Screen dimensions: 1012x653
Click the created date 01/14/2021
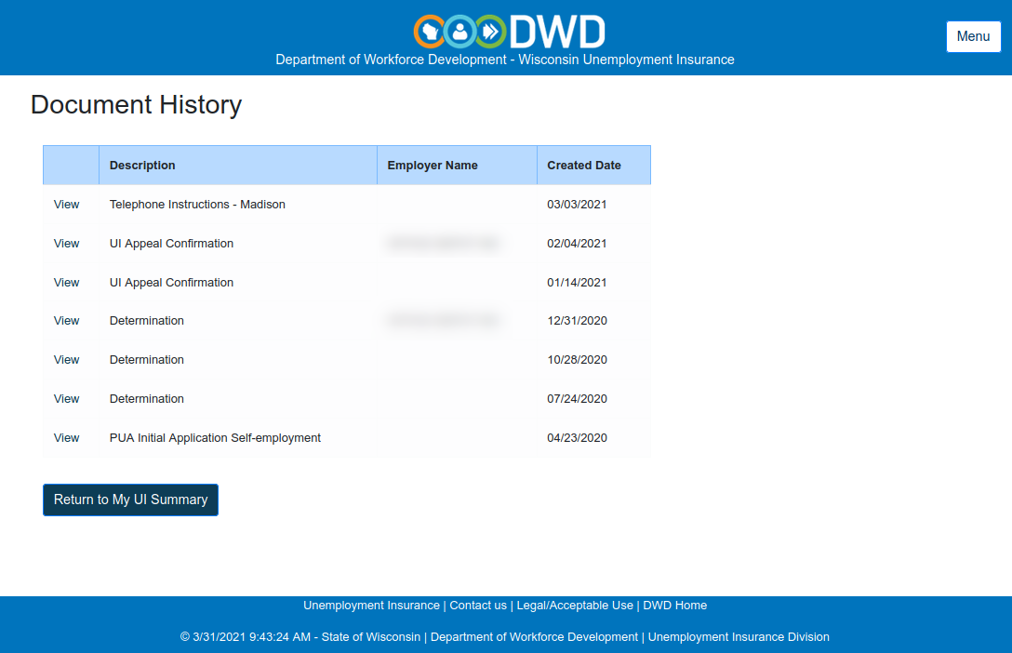pyautogui.click(x=577, y=283)
